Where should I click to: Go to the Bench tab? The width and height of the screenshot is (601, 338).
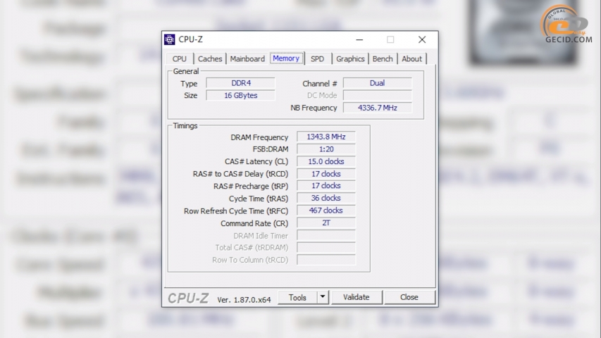click(x=383, y=58)
